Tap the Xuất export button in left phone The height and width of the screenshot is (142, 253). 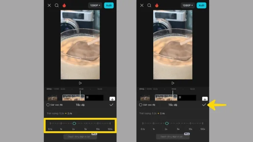click(x=109, y=5)
